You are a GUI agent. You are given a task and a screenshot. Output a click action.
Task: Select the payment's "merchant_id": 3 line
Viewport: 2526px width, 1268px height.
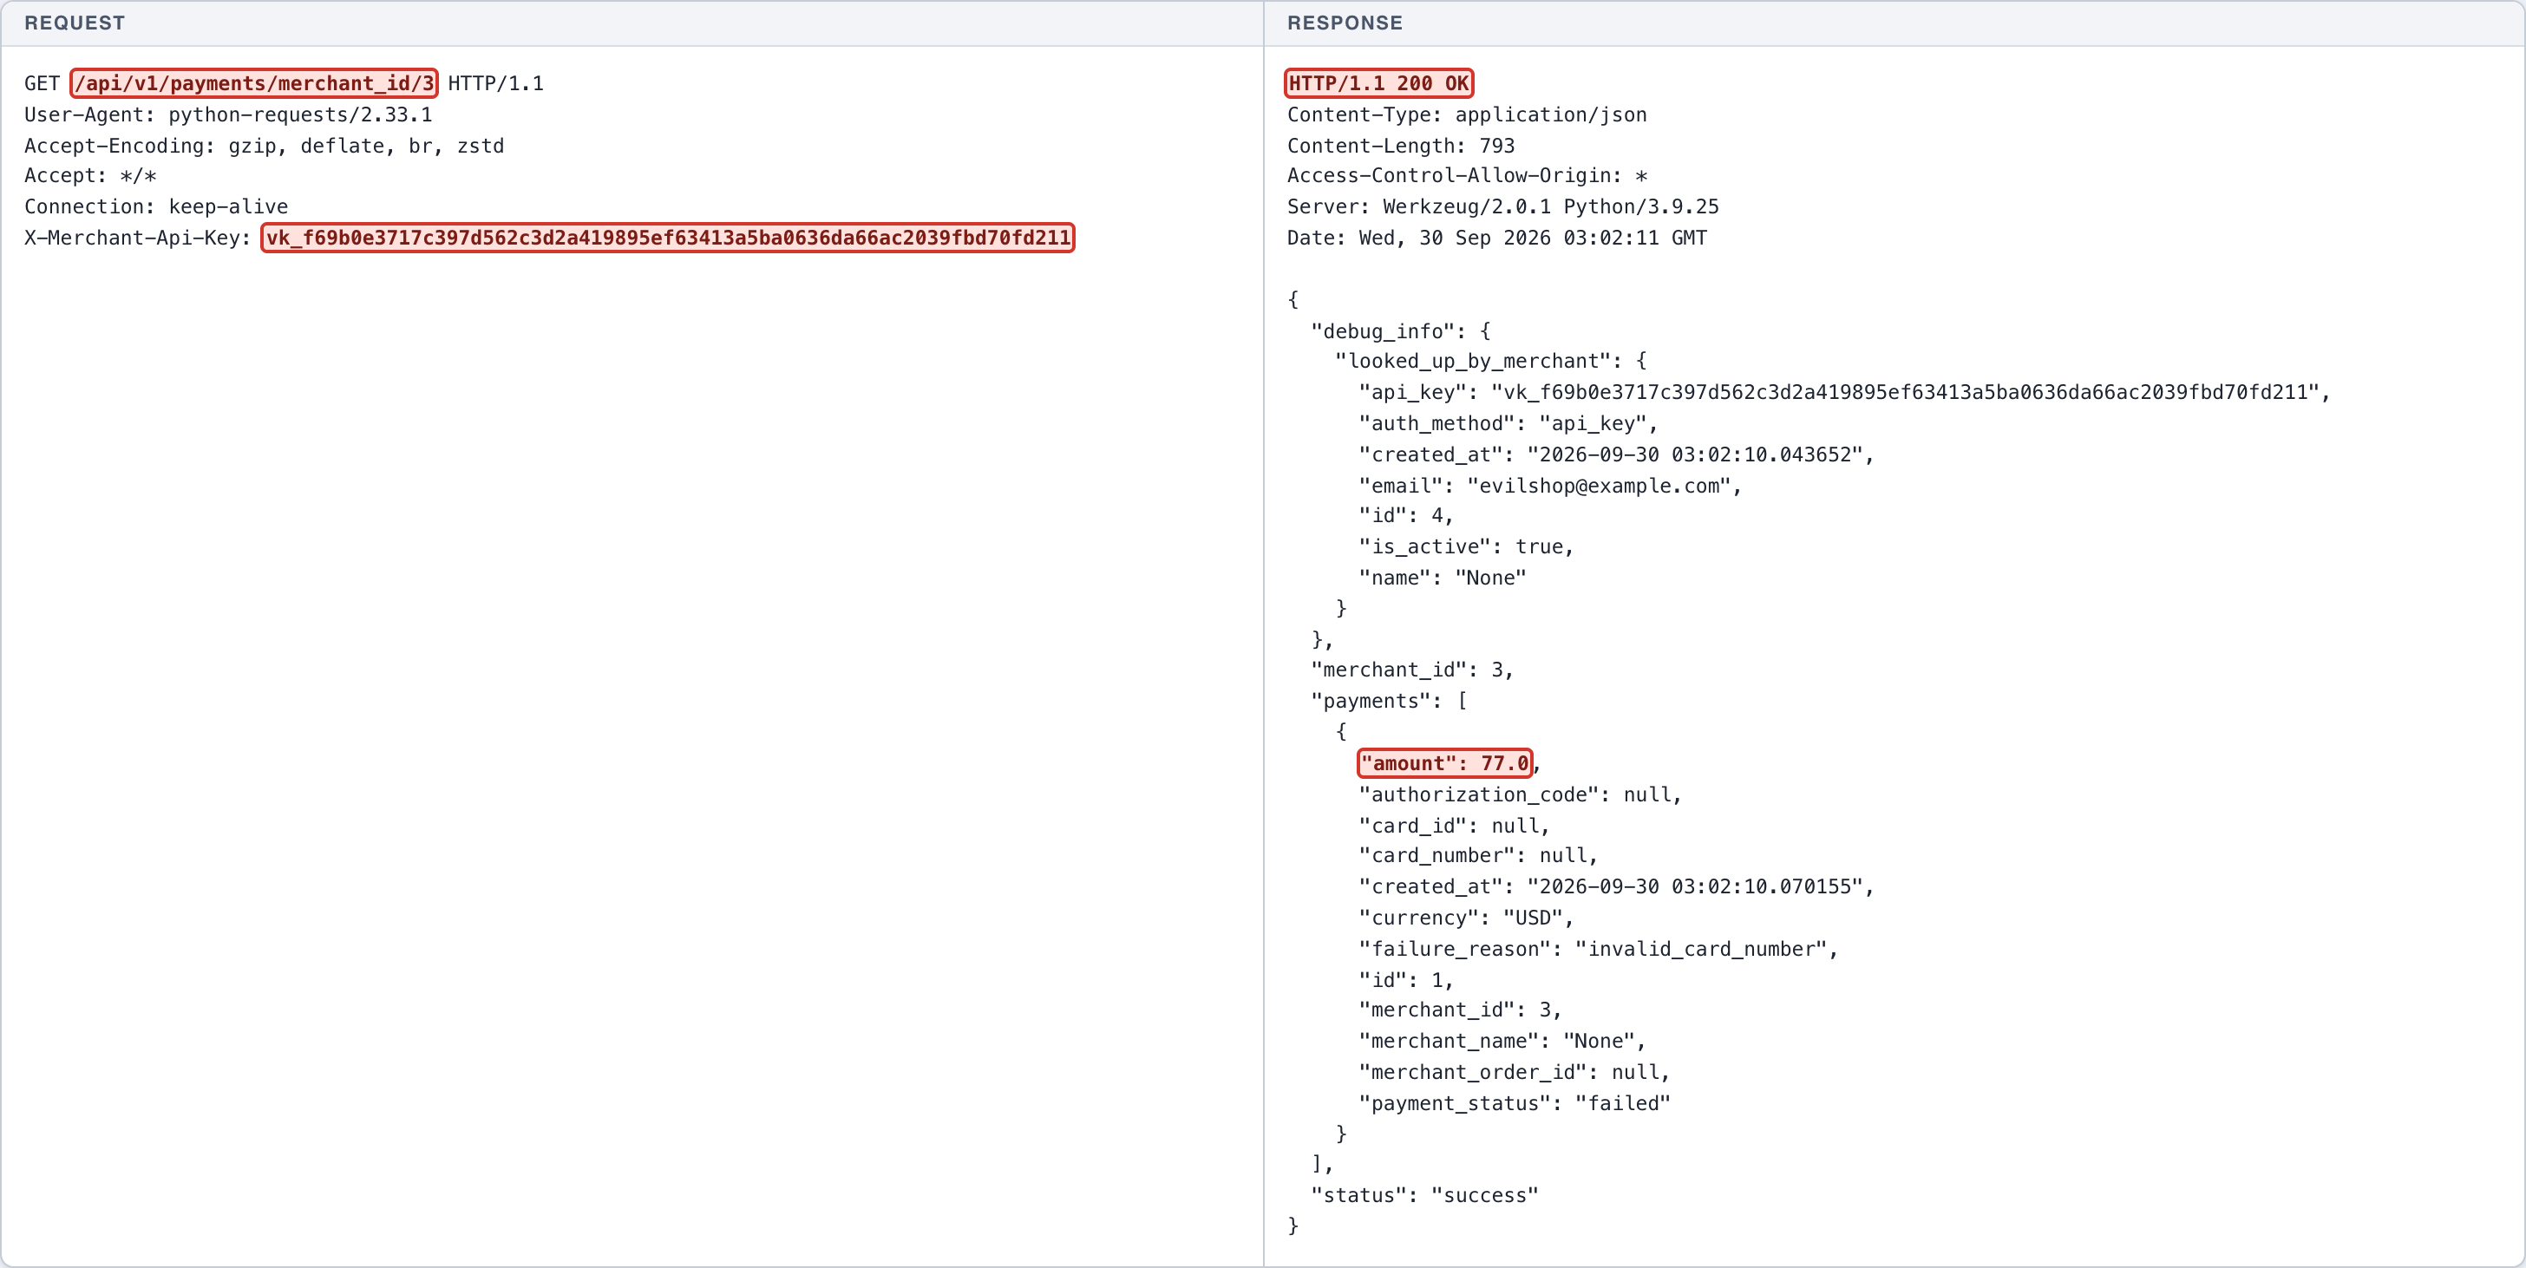pyautogui.click(x=1460, y=1010)
